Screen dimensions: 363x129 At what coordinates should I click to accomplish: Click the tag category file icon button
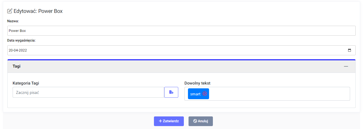coord(171,92)
